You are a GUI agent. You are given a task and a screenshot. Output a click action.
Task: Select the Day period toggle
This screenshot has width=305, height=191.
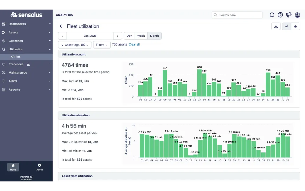pos(129,36)
